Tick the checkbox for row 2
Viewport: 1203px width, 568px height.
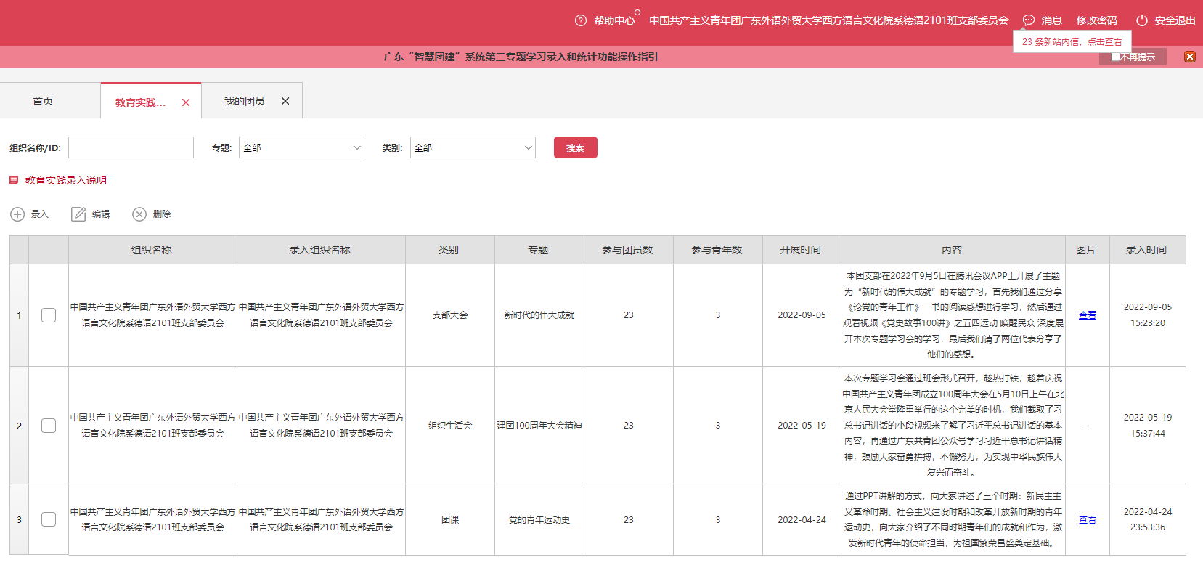pyautogui.click(x=49, y=426)
